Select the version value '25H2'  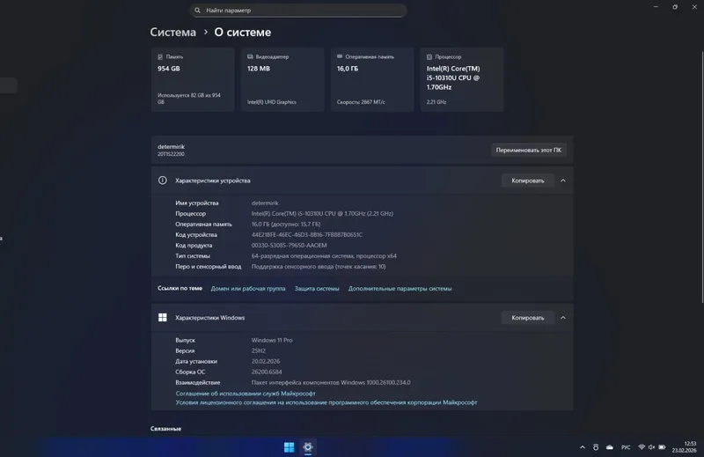tap(259, 350)
